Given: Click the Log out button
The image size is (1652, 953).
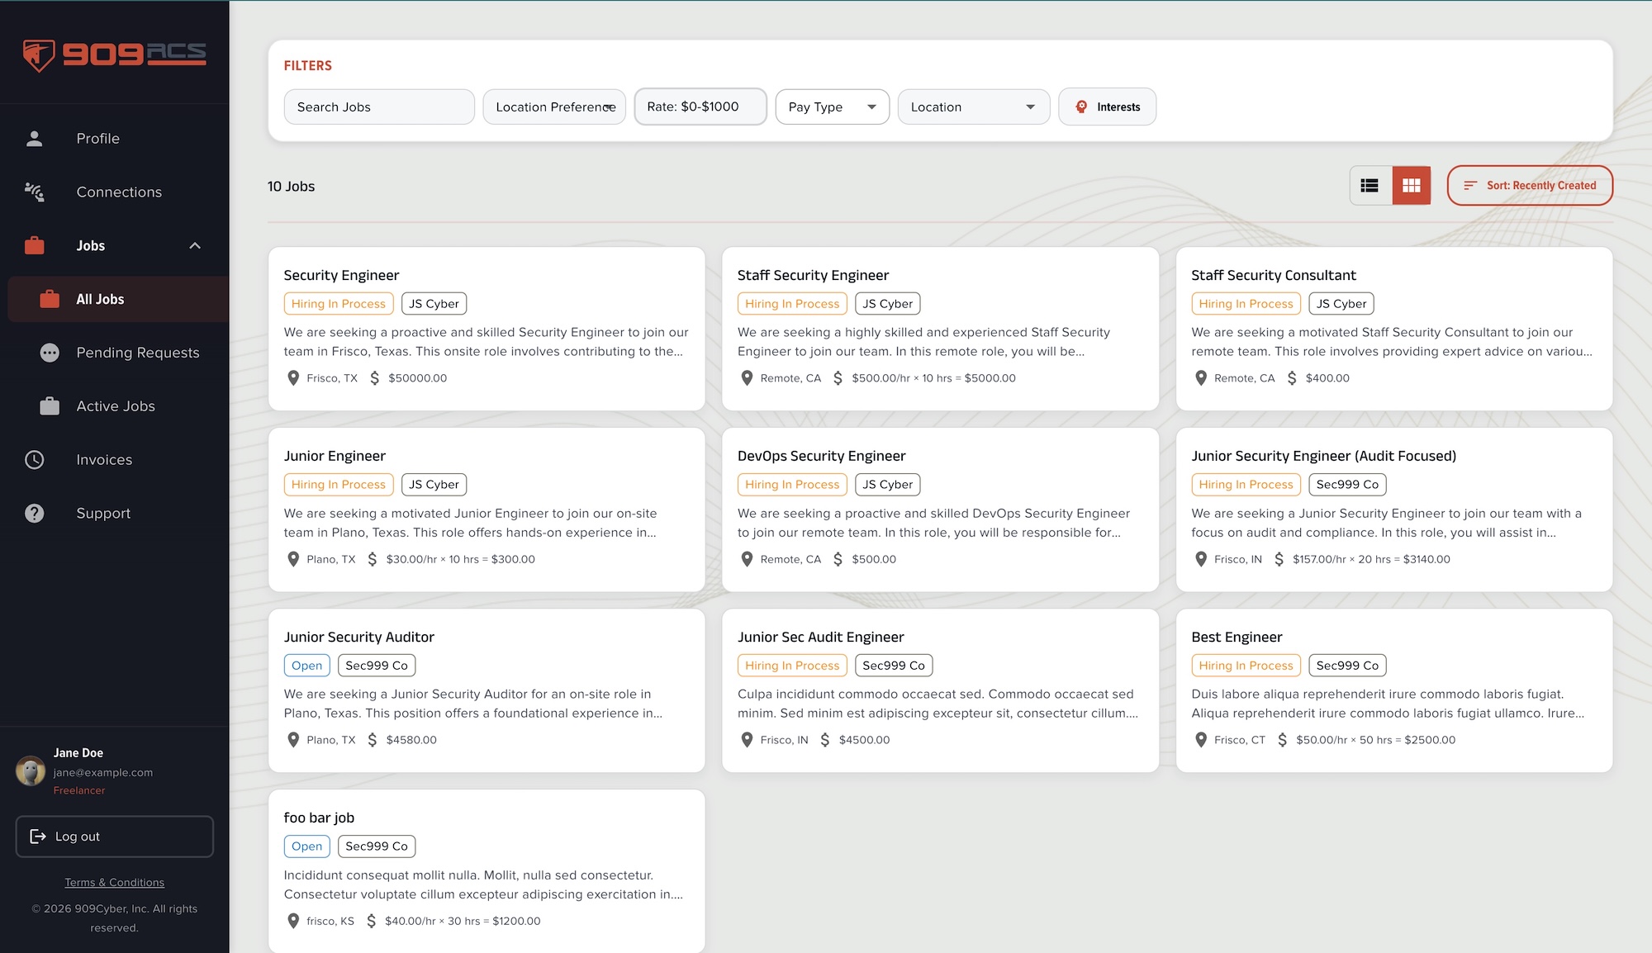Looking at the screenshot, I should click(x=114, y=836).
